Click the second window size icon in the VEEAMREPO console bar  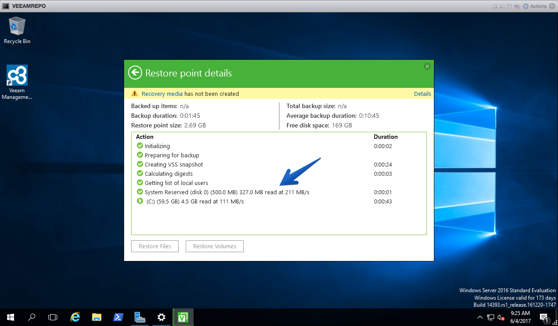(x=502, y=6)
